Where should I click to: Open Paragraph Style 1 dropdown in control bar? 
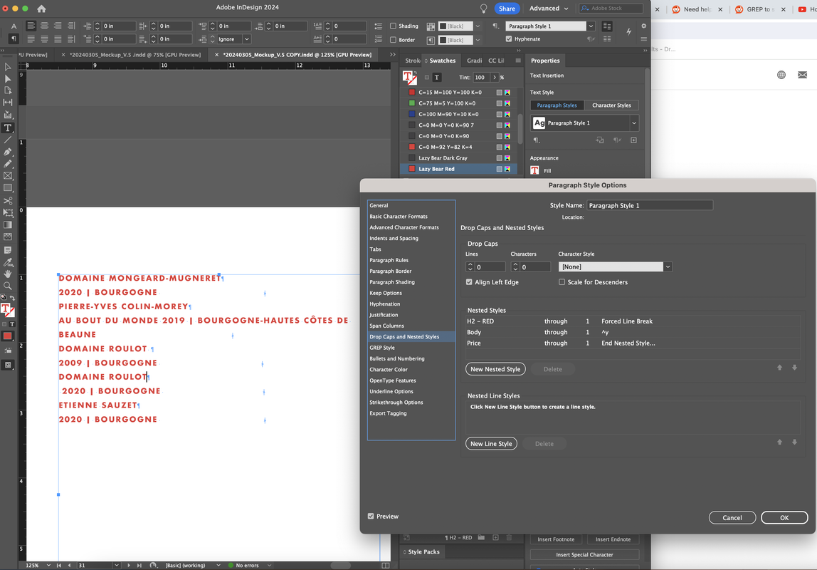591,26
